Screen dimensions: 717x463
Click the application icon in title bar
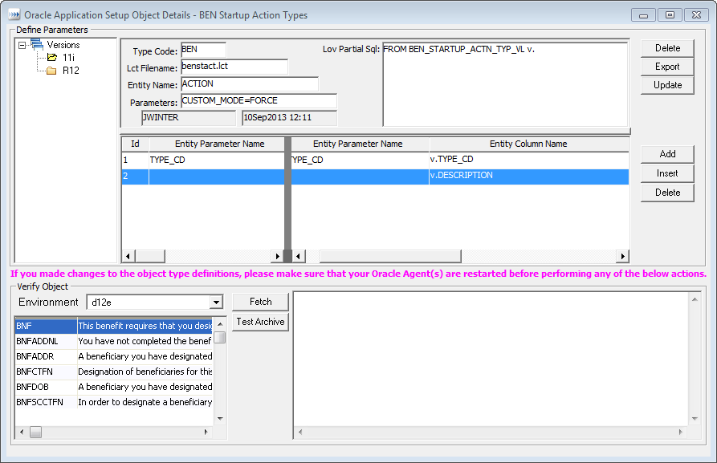[x=14, y=14]
